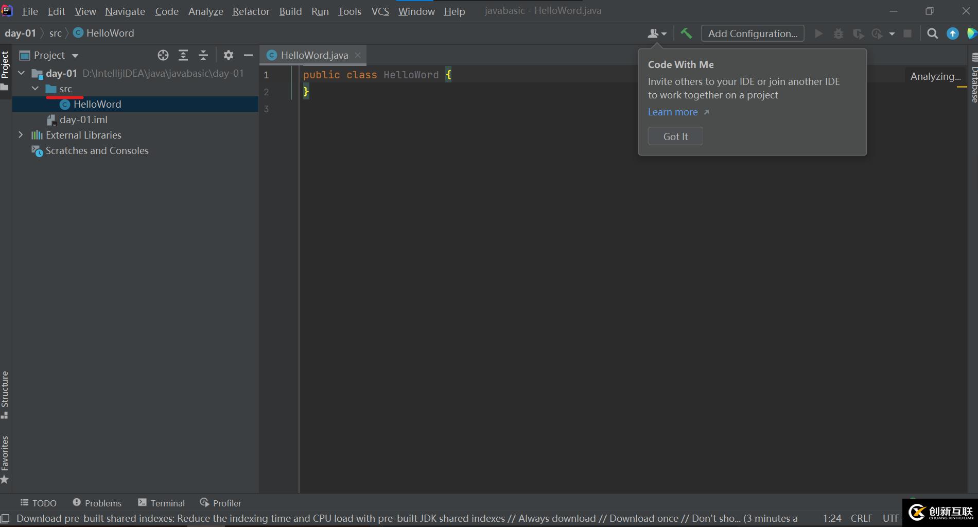Viewport: 978px width, 527px height.
Task: Click the Collapse All icon in Project panel
Action: point(203,55)
